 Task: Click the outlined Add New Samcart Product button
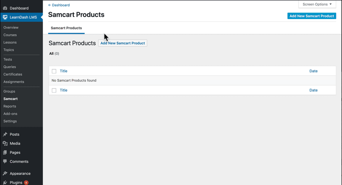click(x=123, y=43)
